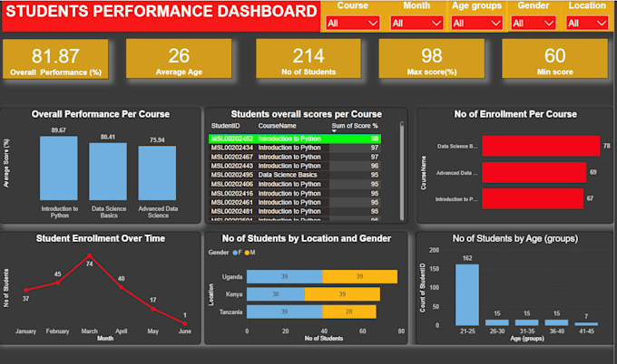Click No of Students by Location and Gender title
Viewport: 617px width, 364px height.
pyautogui.click(x=307, y=238)
